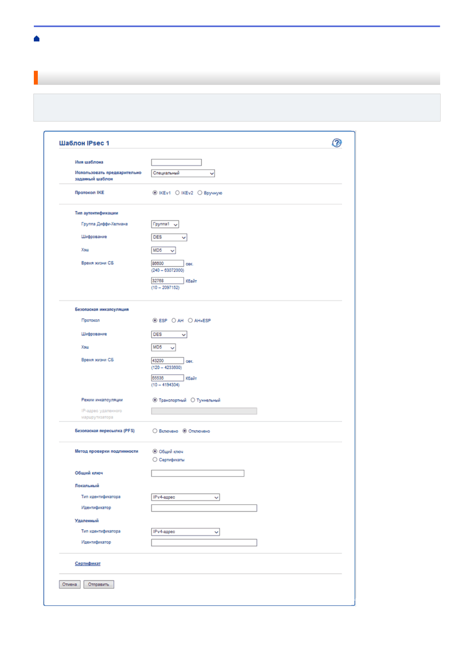This screenshot has width=474, height=671.
Task: Enable PFS with Включено radio button
Action: [155, 431]
